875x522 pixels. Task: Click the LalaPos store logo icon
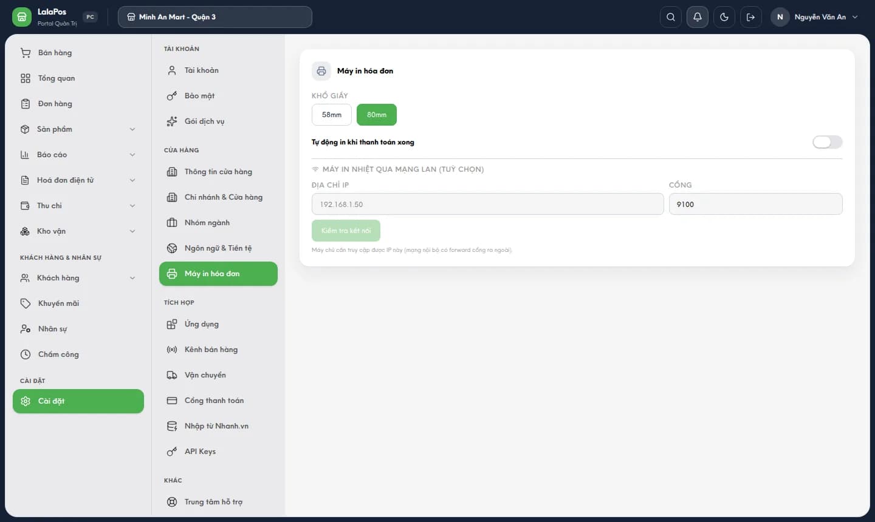(x=21, y=17)
